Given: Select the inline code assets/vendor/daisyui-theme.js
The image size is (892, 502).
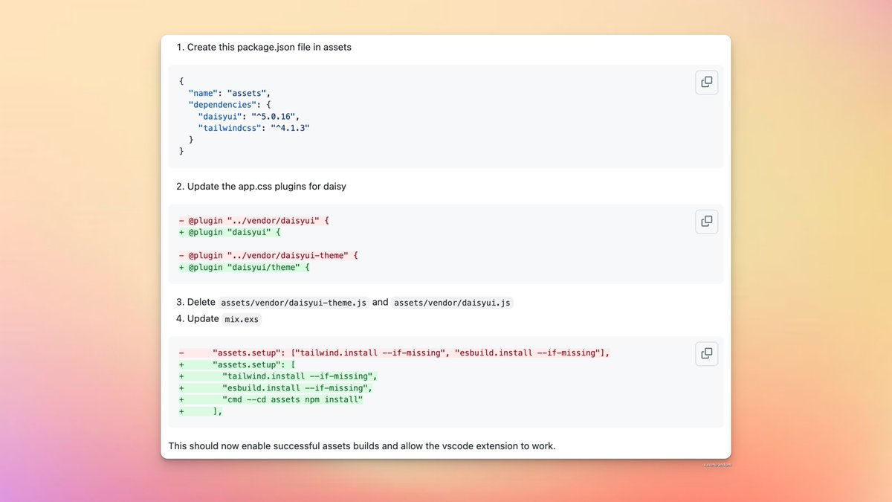Looking at the screenshot, I should click(294, 302).
